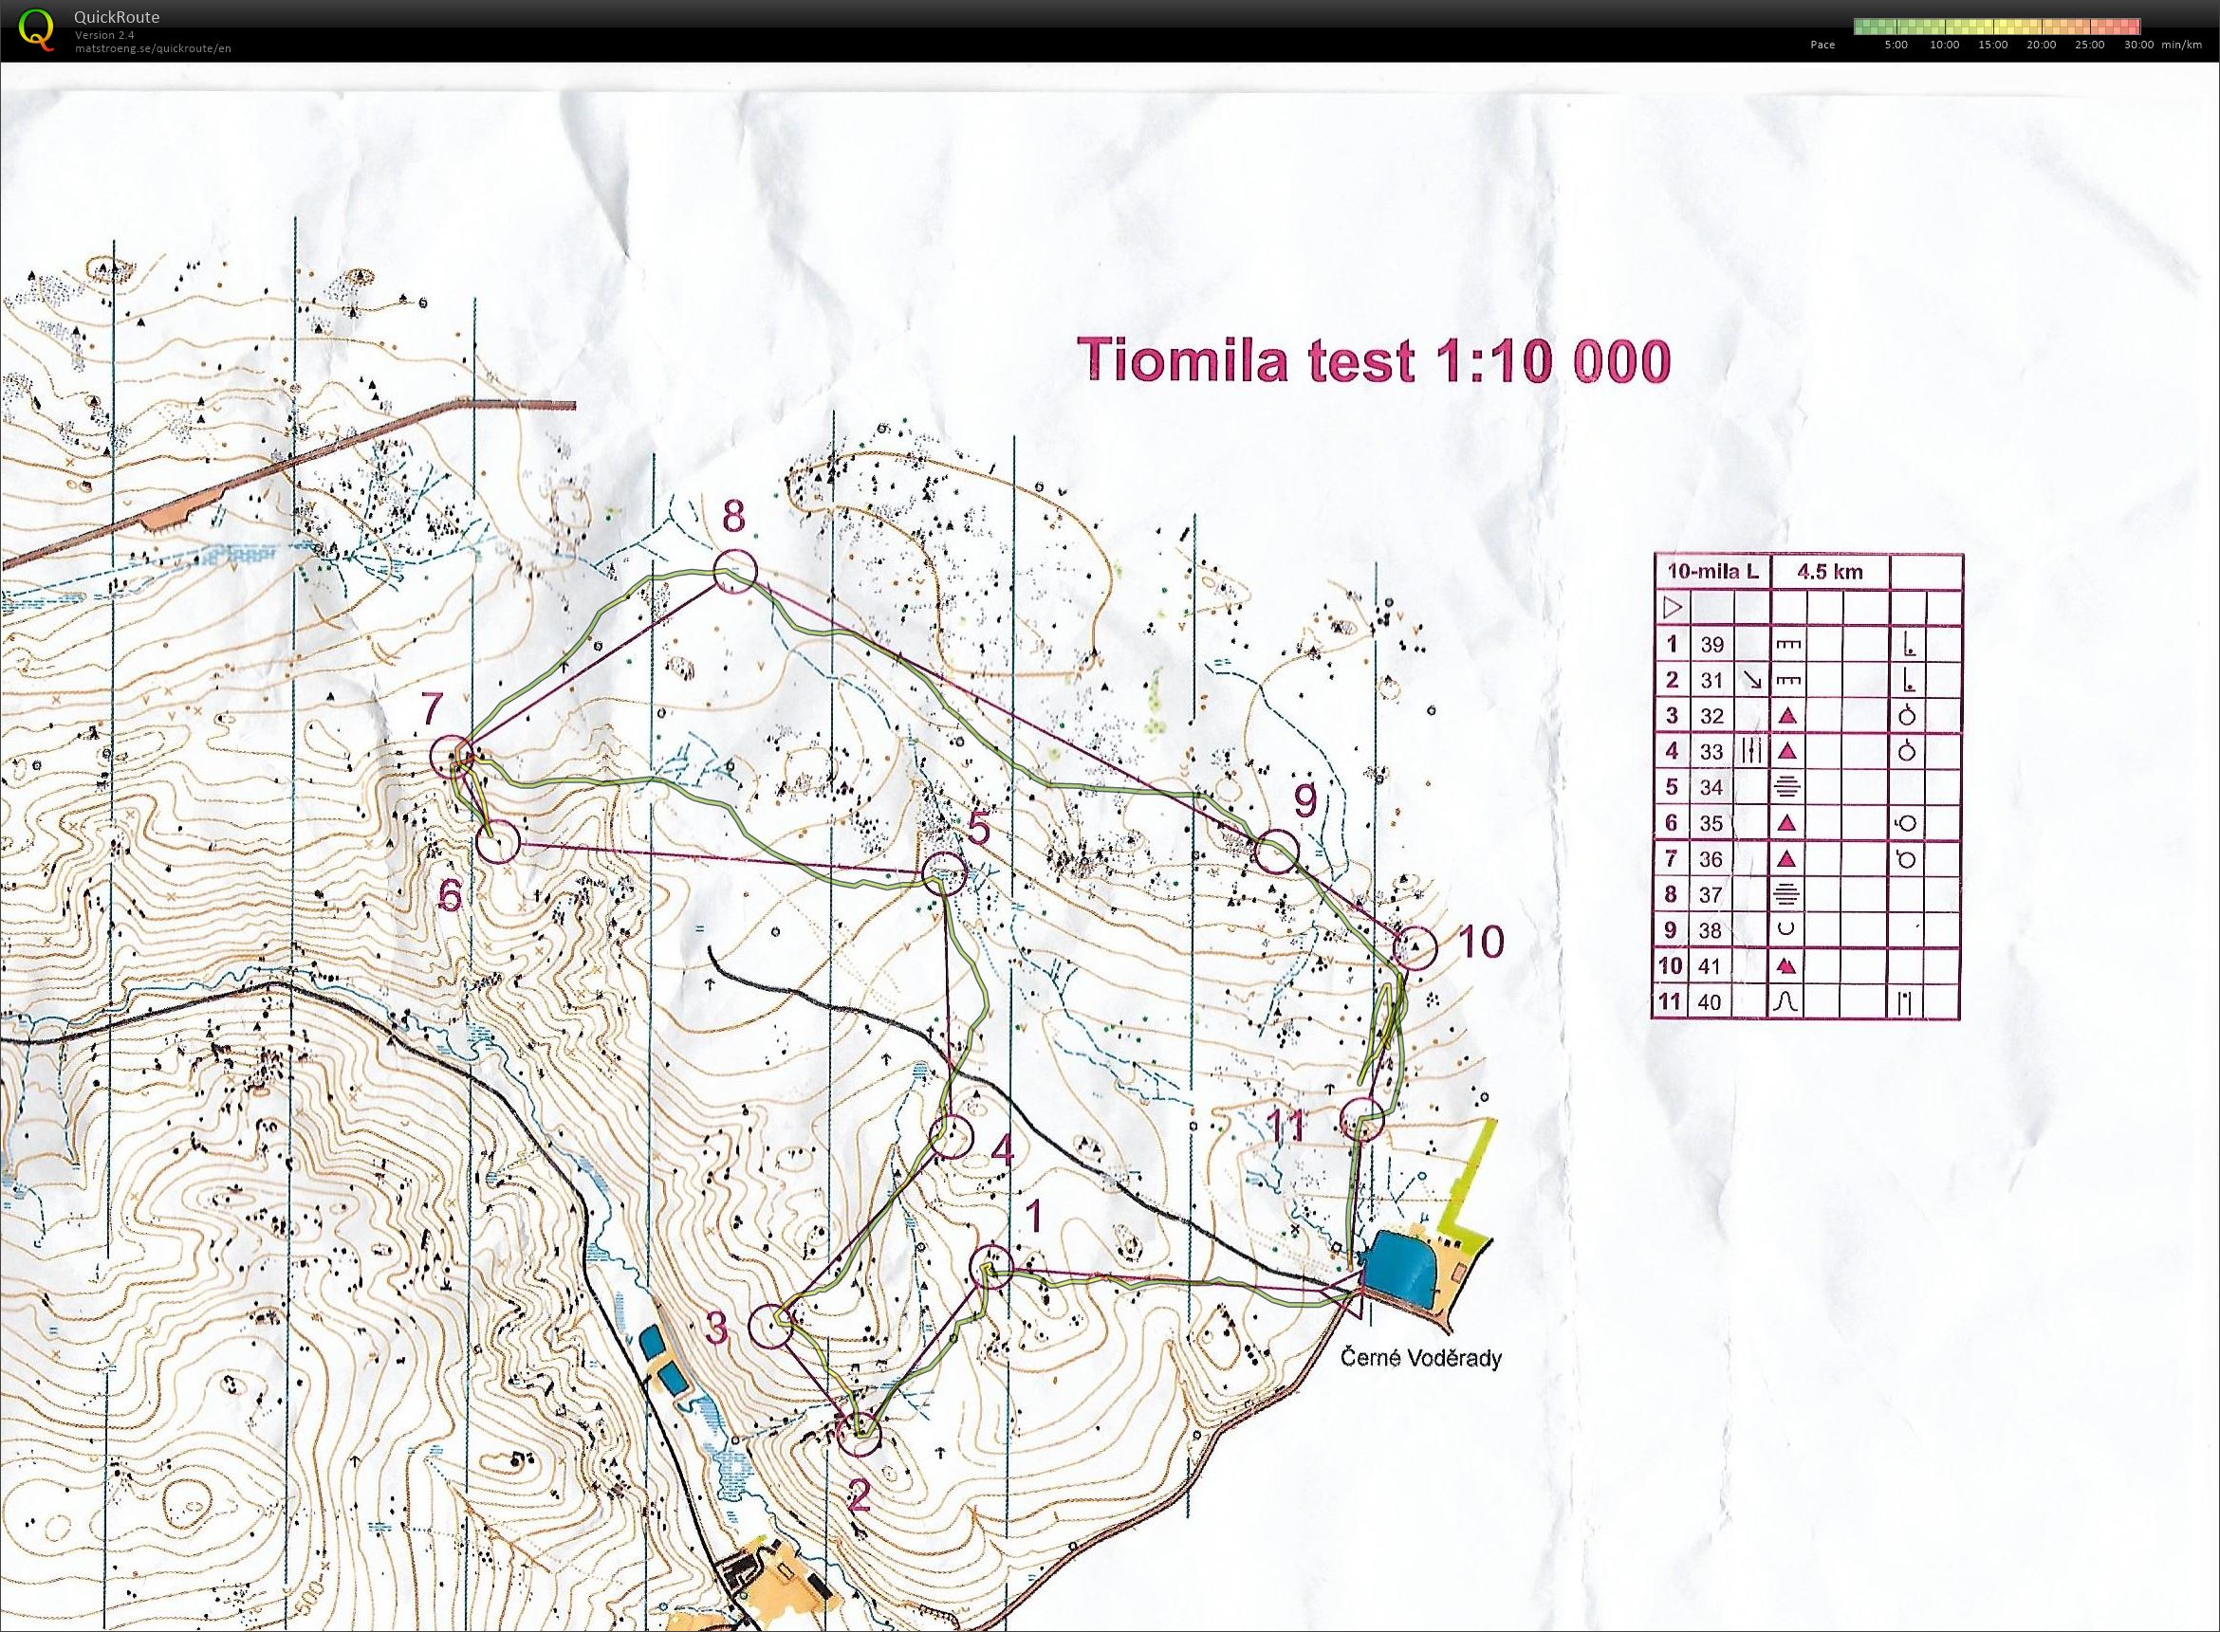Click the boulder triangle in row 6
This screenshot has height=1632, width=2220.
1787,822
